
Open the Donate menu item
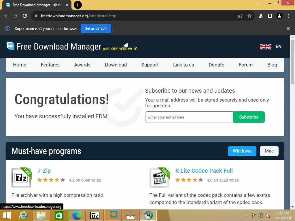tap(216, 65)
